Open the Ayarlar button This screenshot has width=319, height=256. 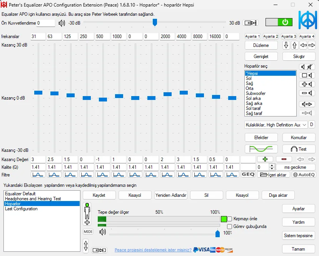(299, 209)
